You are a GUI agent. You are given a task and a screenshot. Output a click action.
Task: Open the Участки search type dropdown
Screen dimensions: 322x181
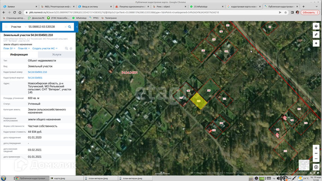(x=18, y=27)
